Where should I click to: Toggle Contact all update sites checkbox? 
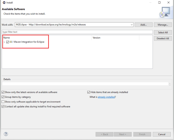pos(3,106)
